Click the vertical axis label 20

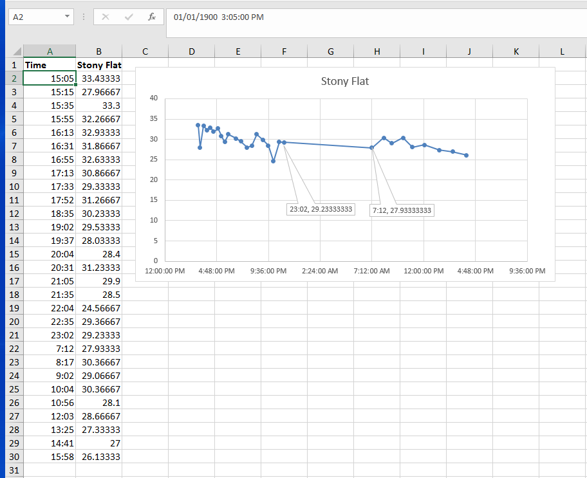pos(153,179)
